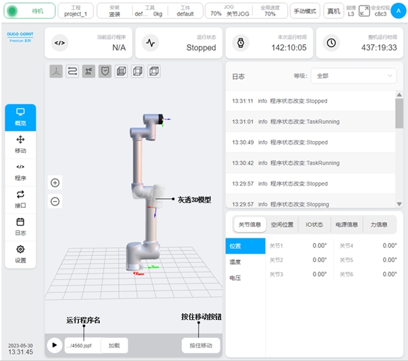This screenshot has width=408, height=361.
Task: Open the 移动 move page
Action: click(x=20, y=143)
